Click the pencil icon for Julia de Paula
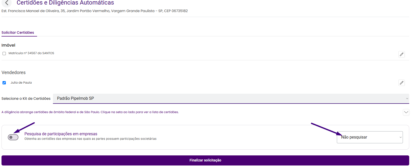The width and height of the screenshot is (414, 168). click(401, 83)
